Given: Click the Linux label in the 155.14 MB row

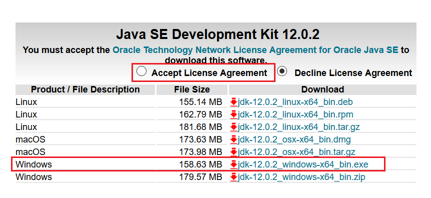Looking at the screenshot, I should coord(26,102).
